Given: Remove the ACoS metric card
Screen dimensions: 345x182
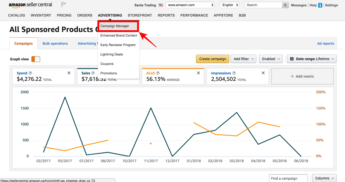Looking at the screenshot, I should point(198,73).
